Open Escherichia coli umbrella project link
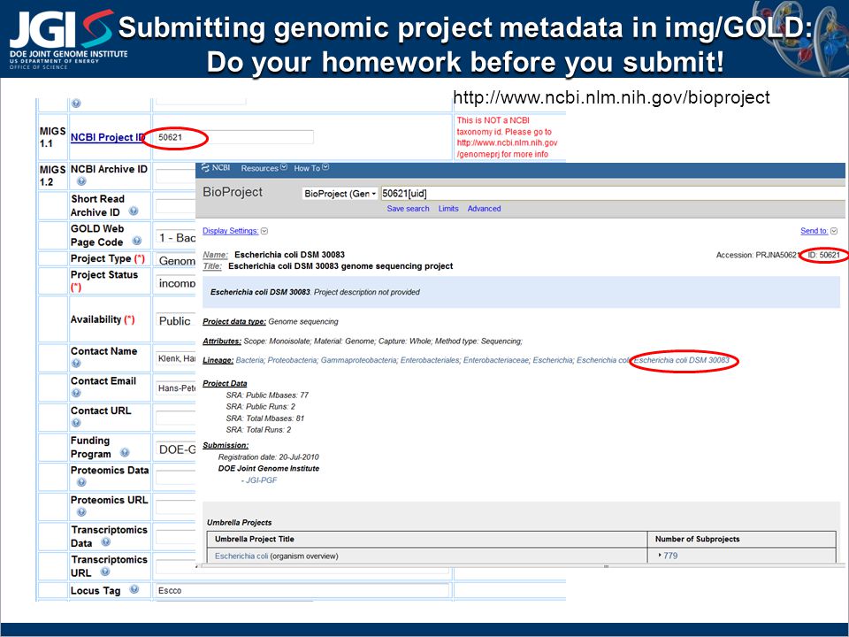The height and width of the screenshot is (637, 849). pos(241,556)
